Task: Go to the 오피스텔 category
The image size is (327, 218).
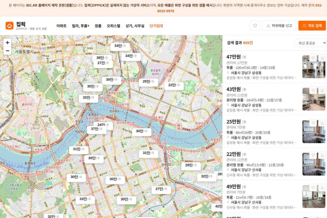Action: [x=113, y=26]
